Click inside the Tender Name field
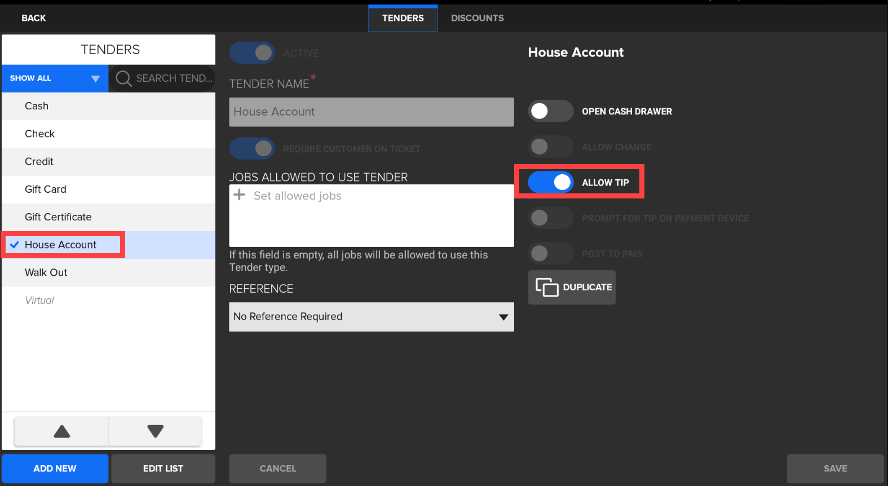Screen dimensions: 888x486 [x=371, y=112]
